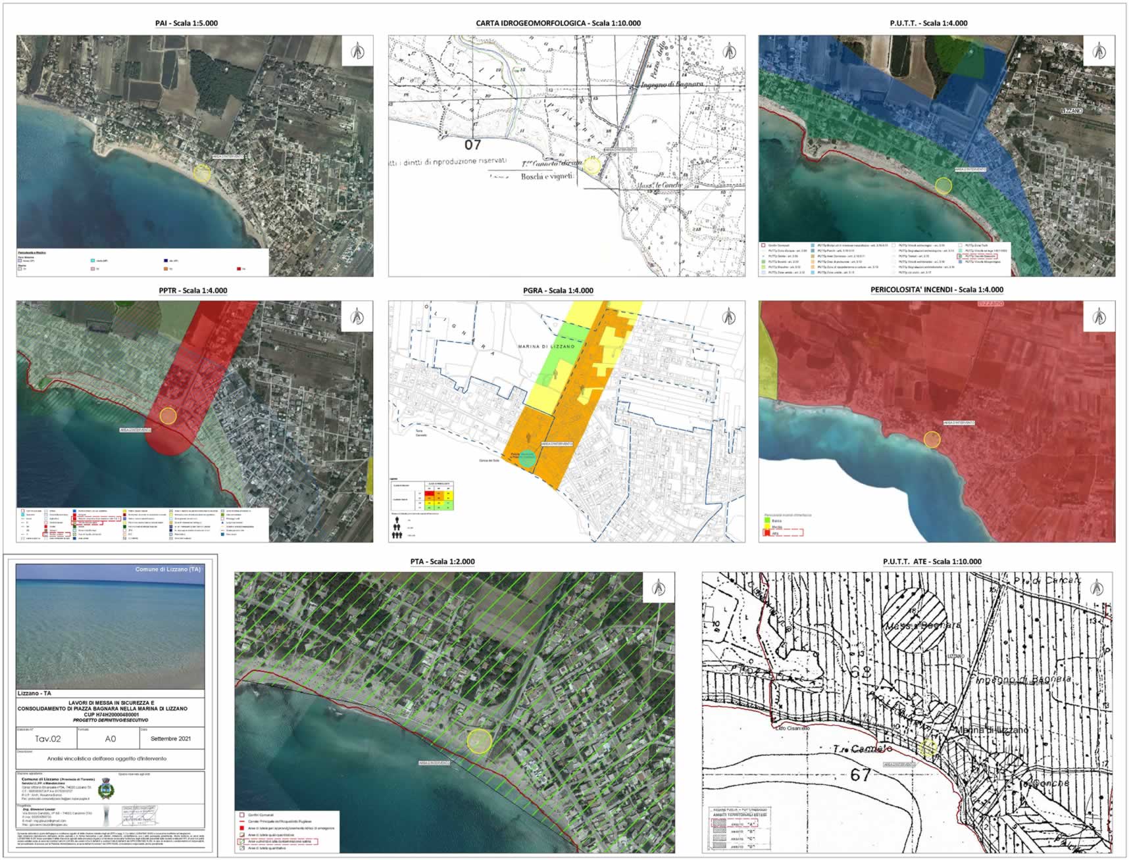Click the Comune di Lizzano coat of arms emblem
The height and width of the screenshot is (860, 1129).
[x=107, y=789]
